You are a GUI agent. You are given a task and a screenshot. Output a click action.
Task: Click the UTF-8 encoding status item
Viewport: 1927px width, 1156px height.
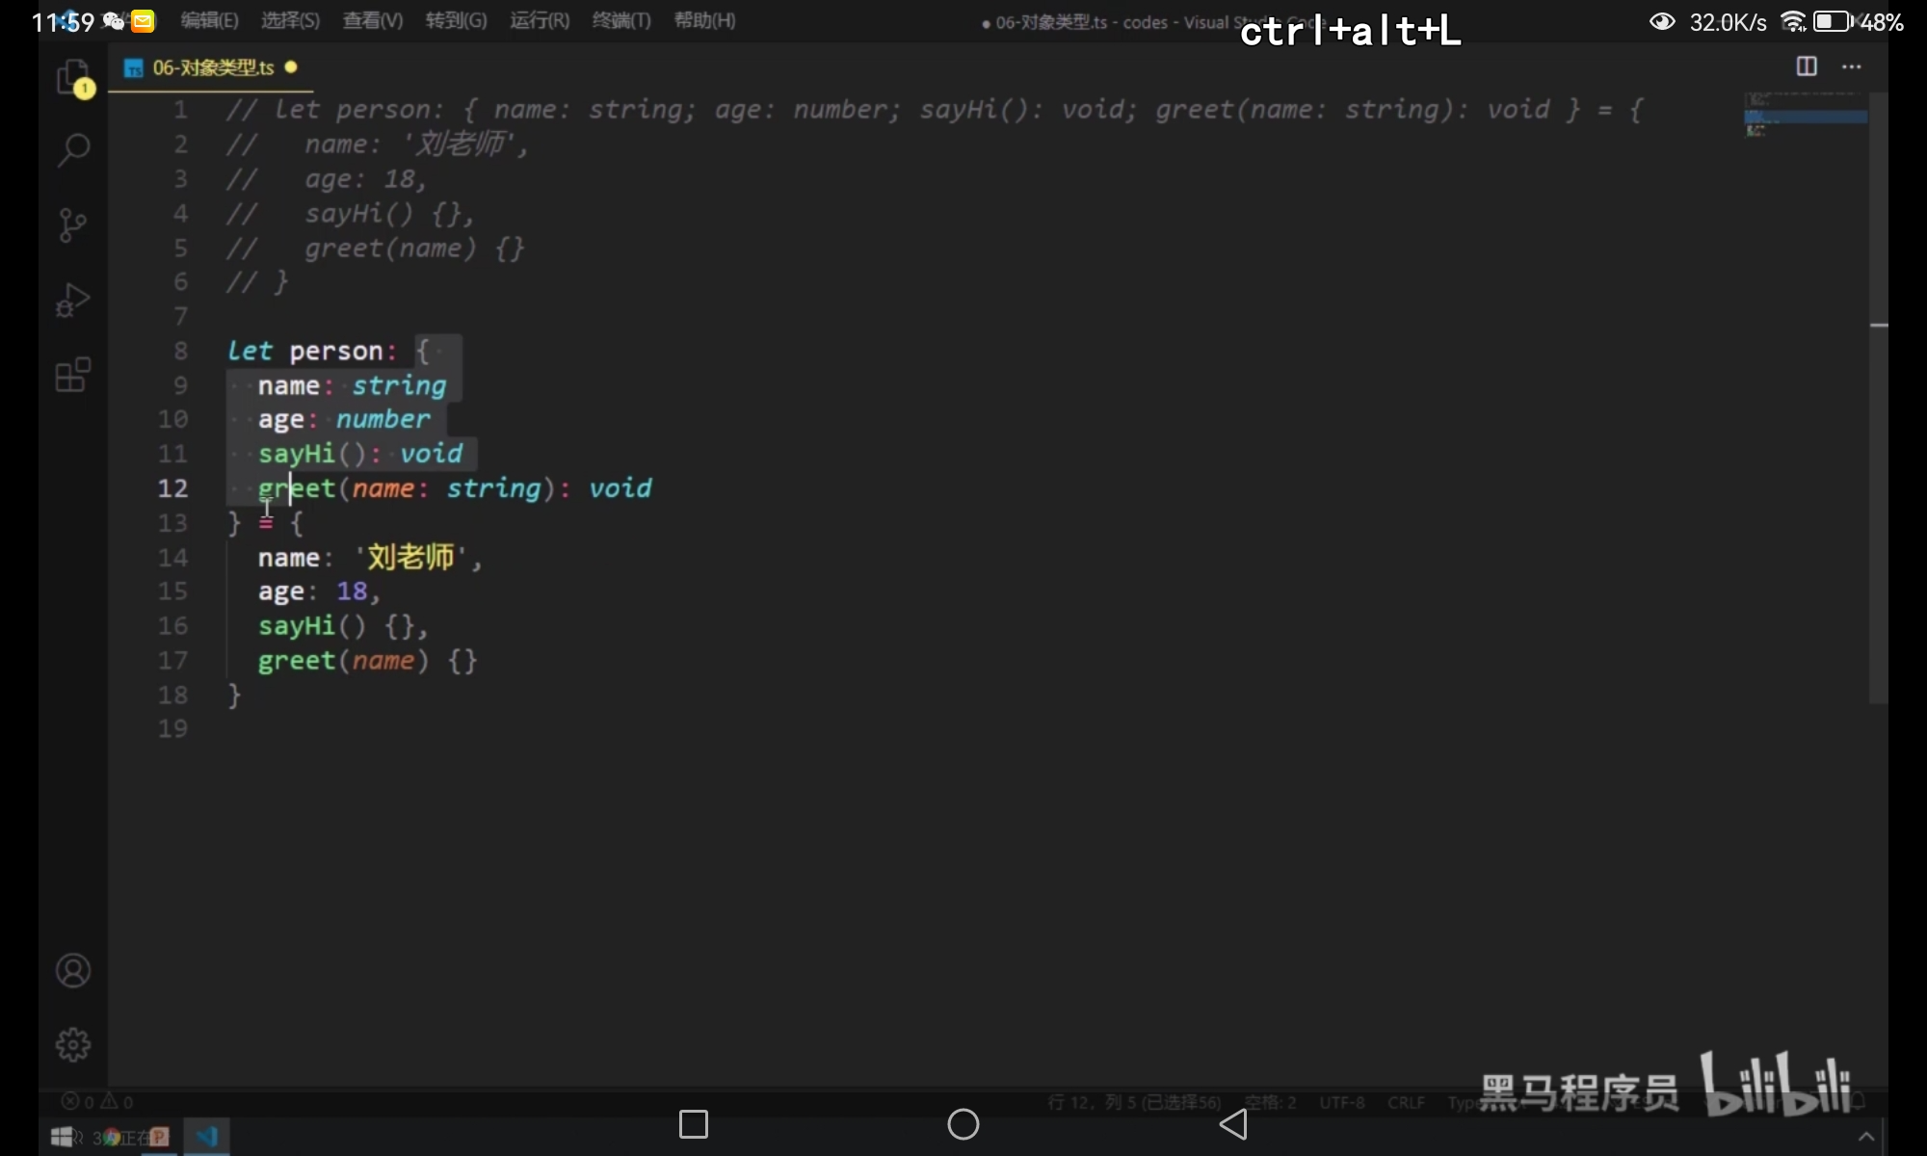(x=1341, y=1102)
